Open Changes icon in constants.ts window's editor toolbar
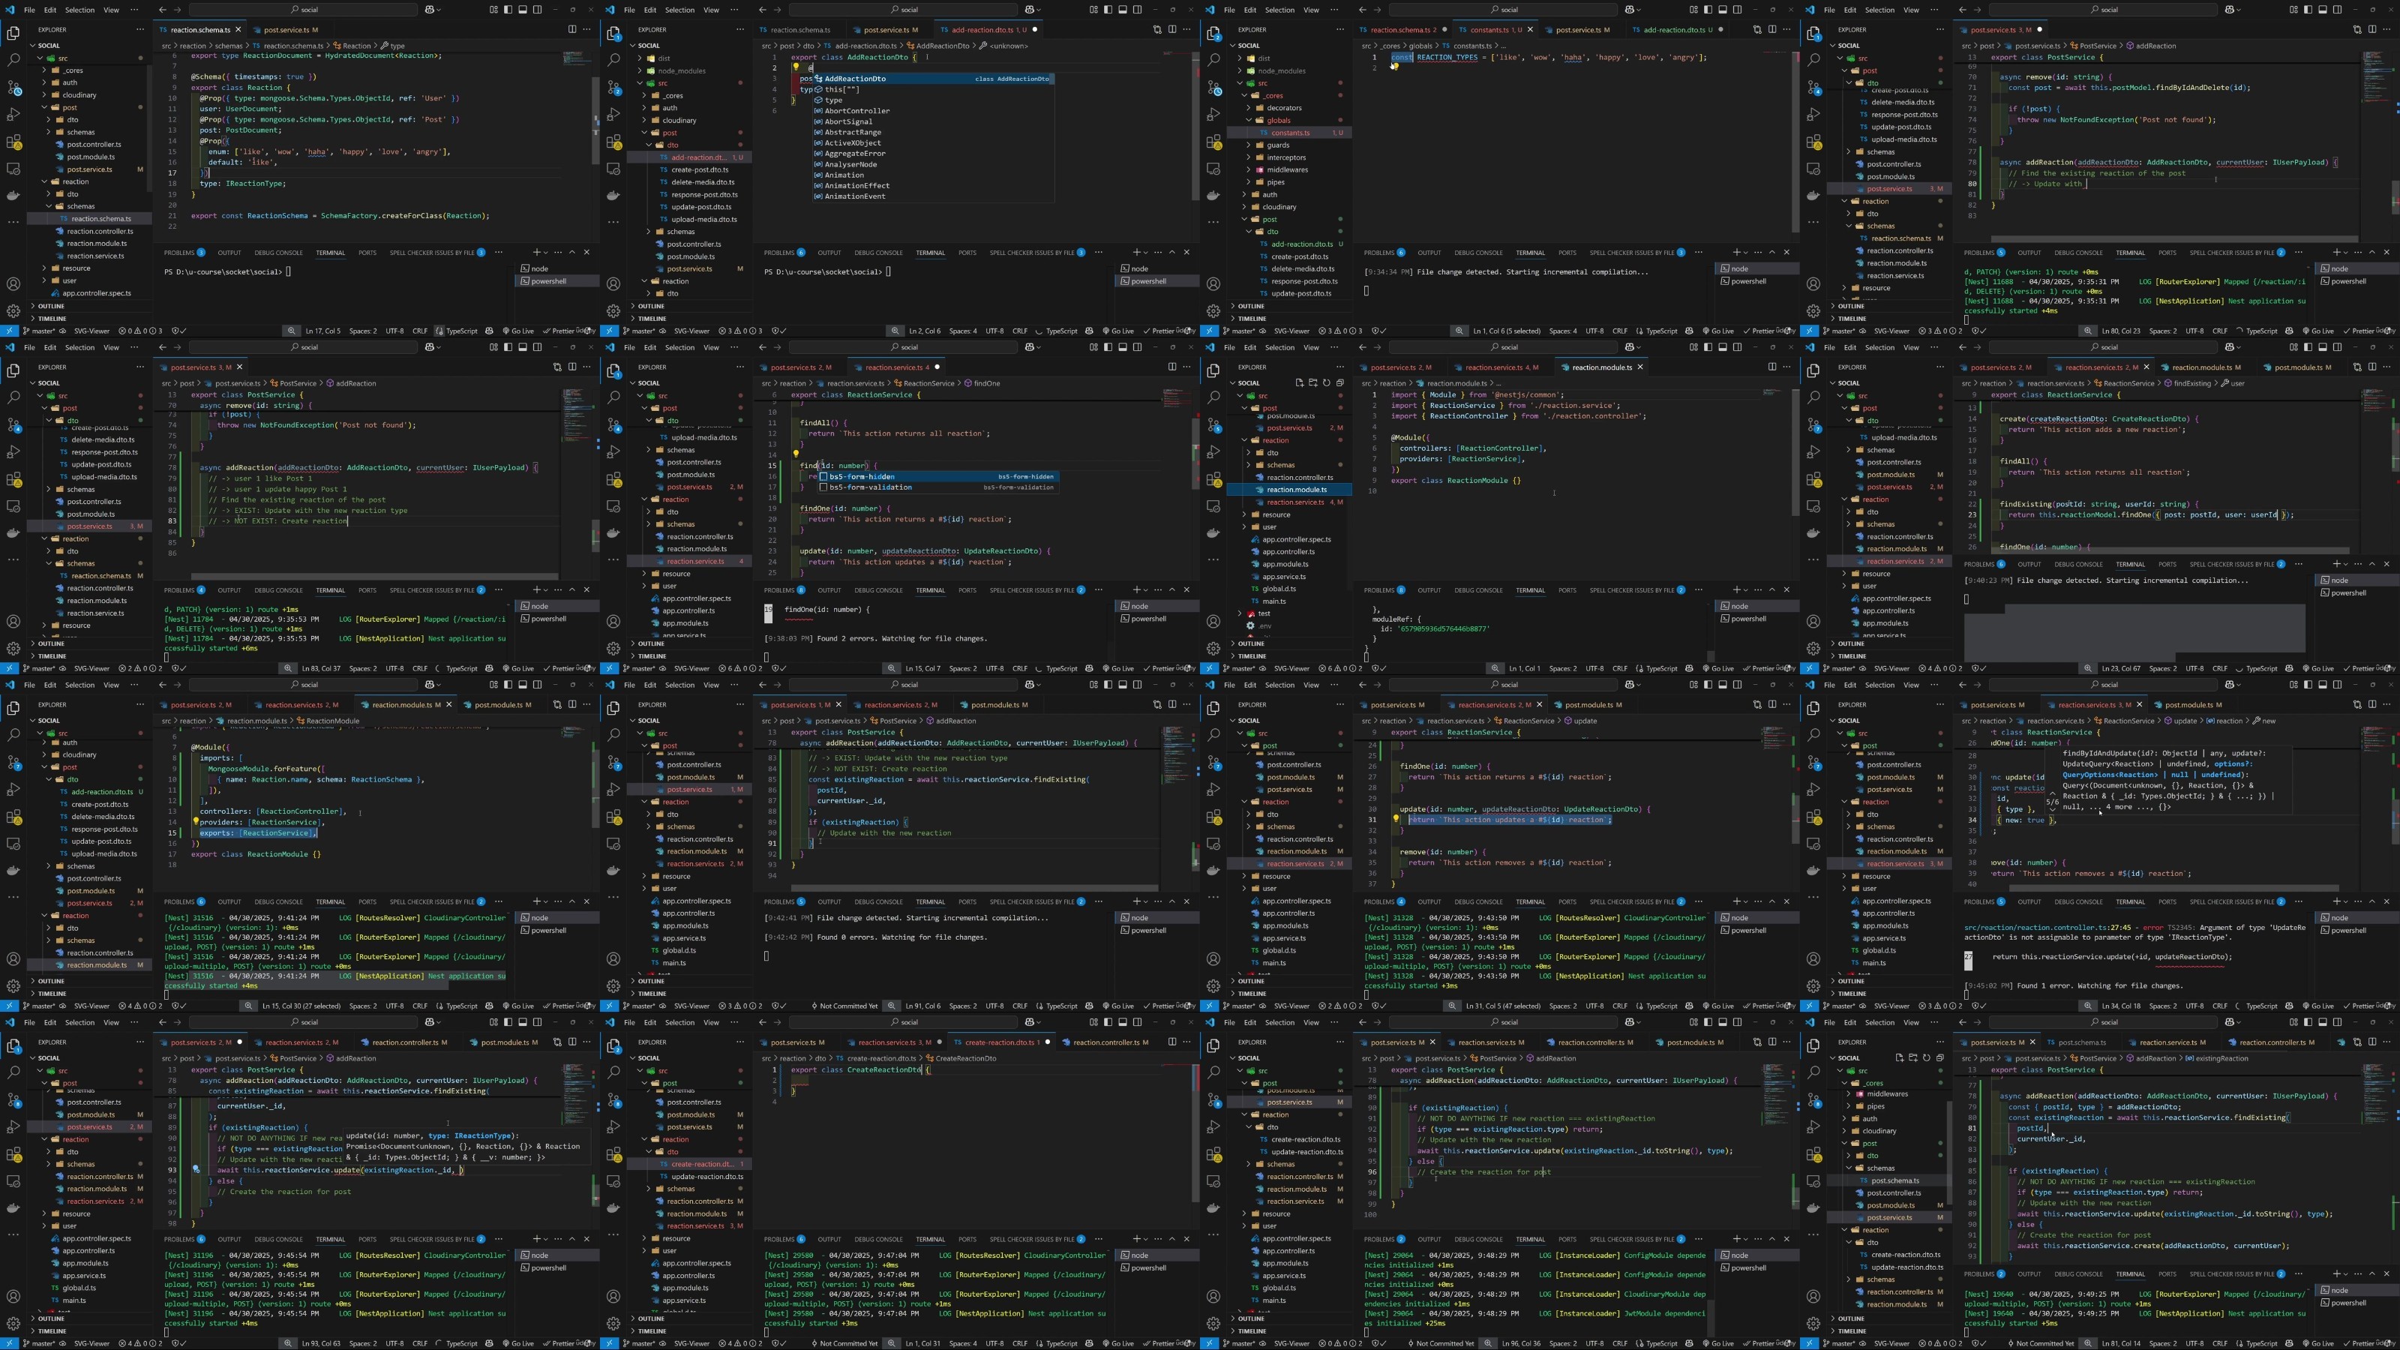2400x1350 pixels. pos(1757,29)
